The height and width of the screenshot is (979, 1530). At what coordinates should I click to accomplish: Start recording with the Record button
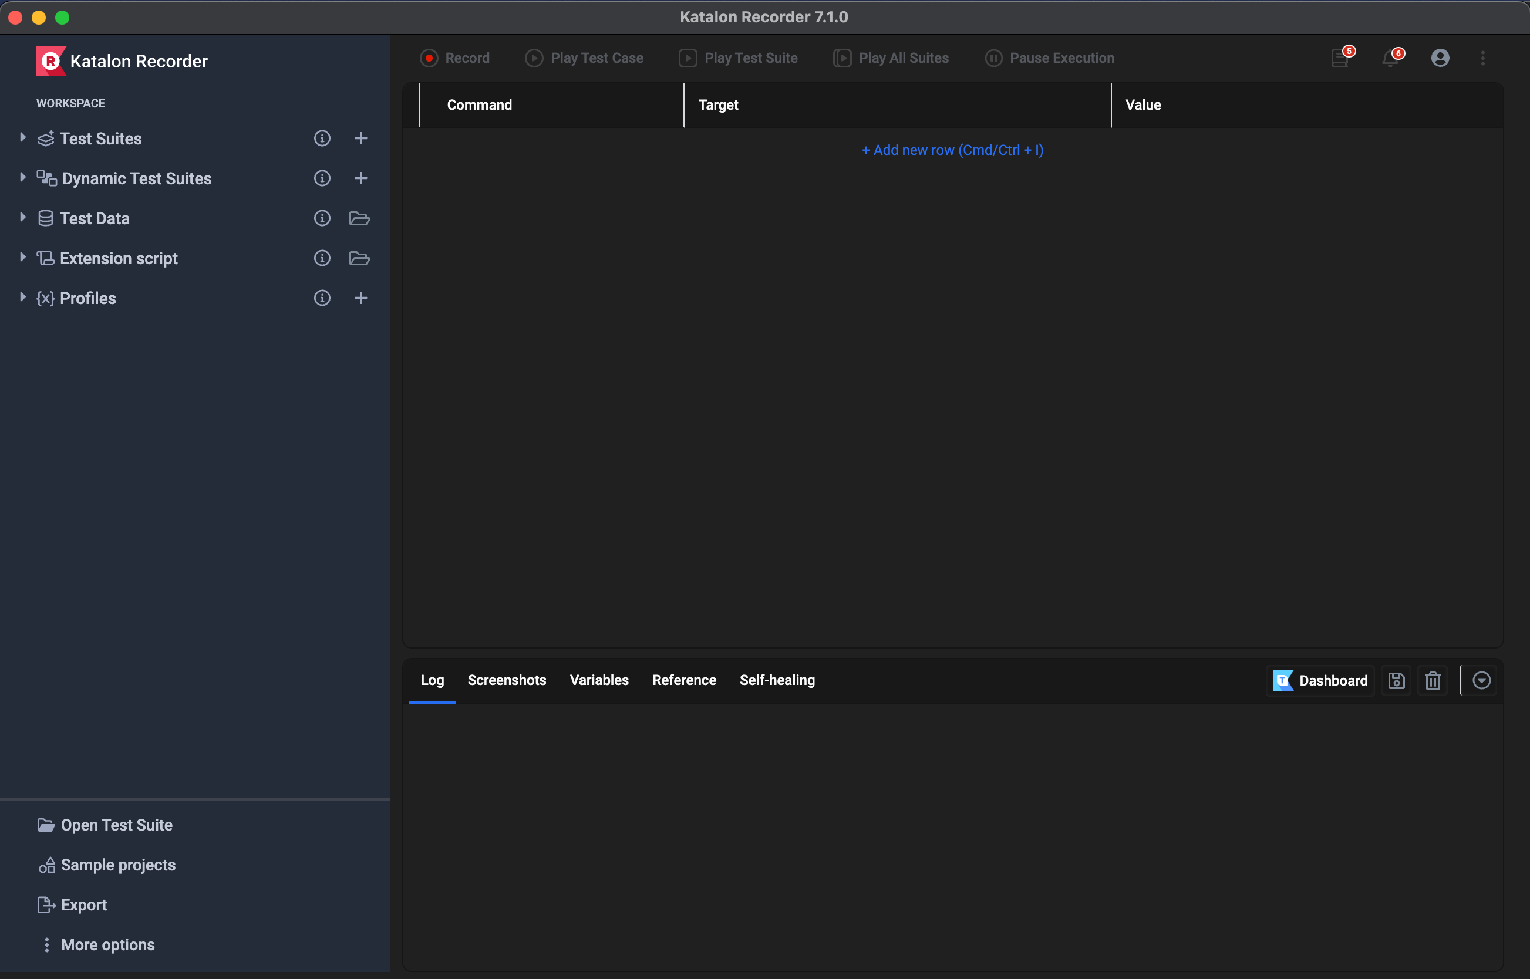[x=454, y=58]
